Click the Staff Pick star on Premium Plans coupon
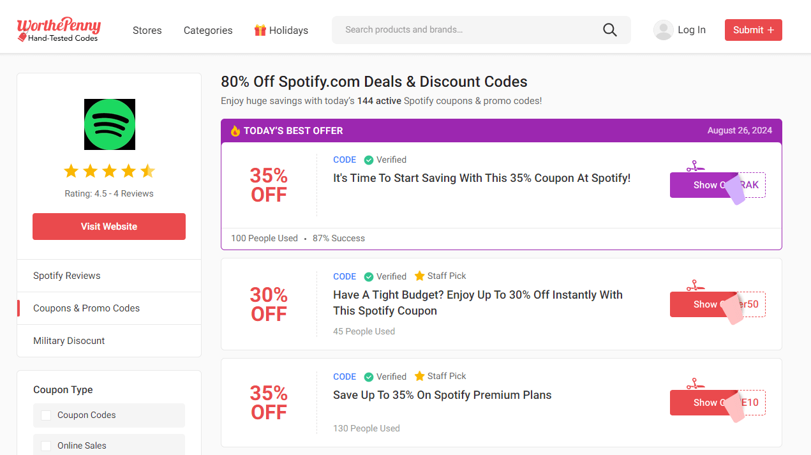This screenshot has width=811, height=455. pyautogui.click(x=419, y=376)
